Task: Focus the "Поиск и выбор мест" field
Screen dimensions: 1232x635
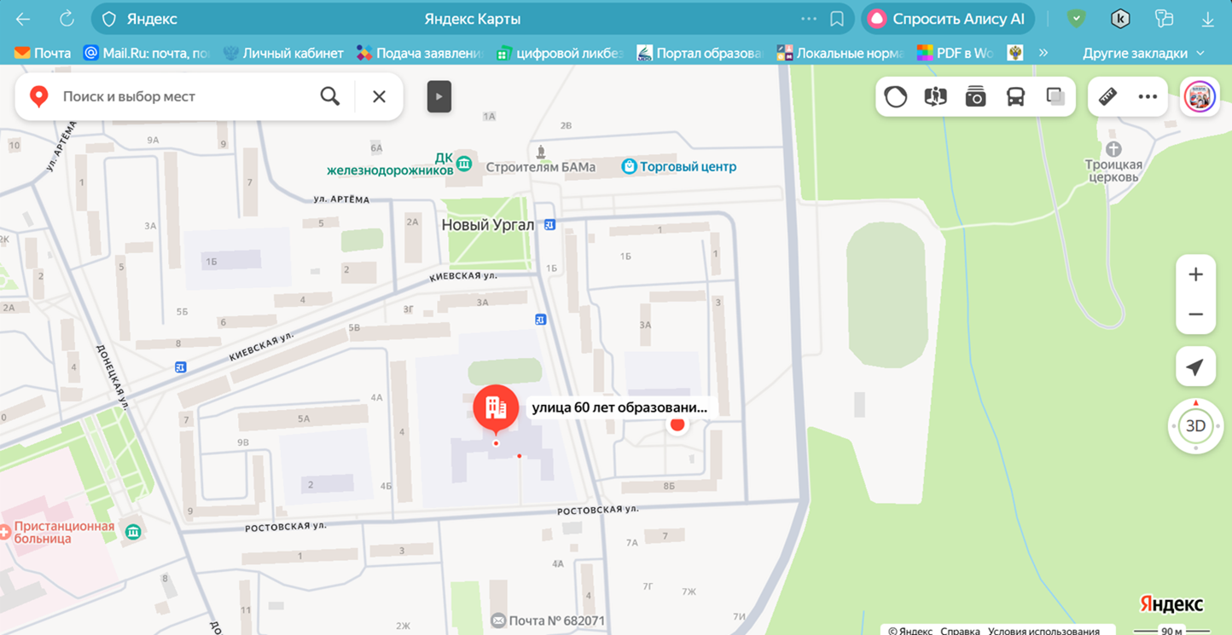Action: coord(186,96)
